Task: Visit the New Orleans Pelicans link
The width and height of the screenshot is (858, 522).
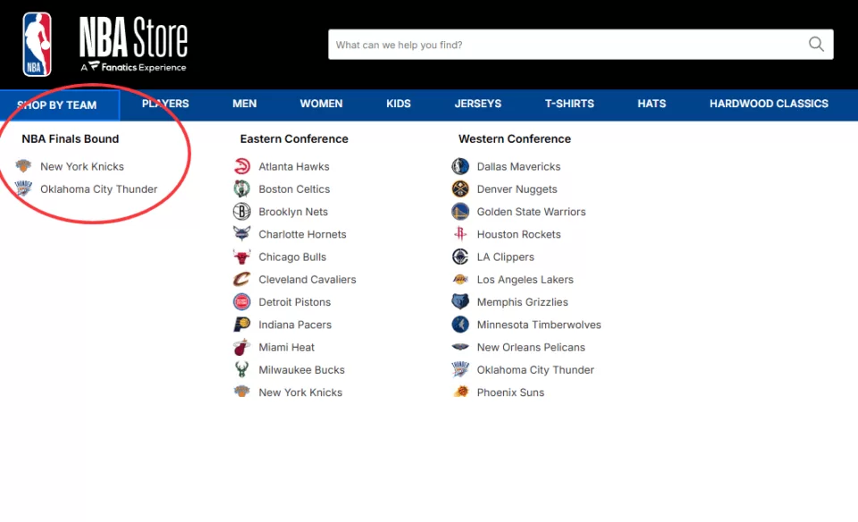Action: tap(531, 348)
